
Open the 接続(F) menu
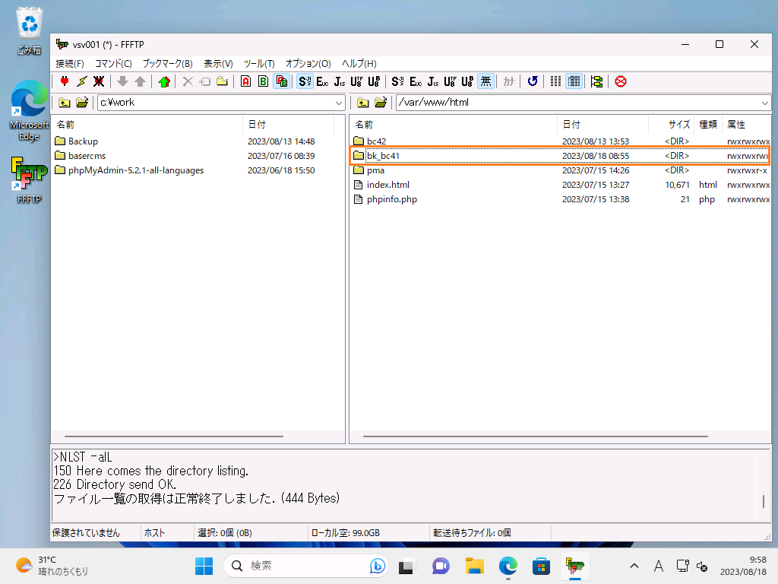coord(70,63)
